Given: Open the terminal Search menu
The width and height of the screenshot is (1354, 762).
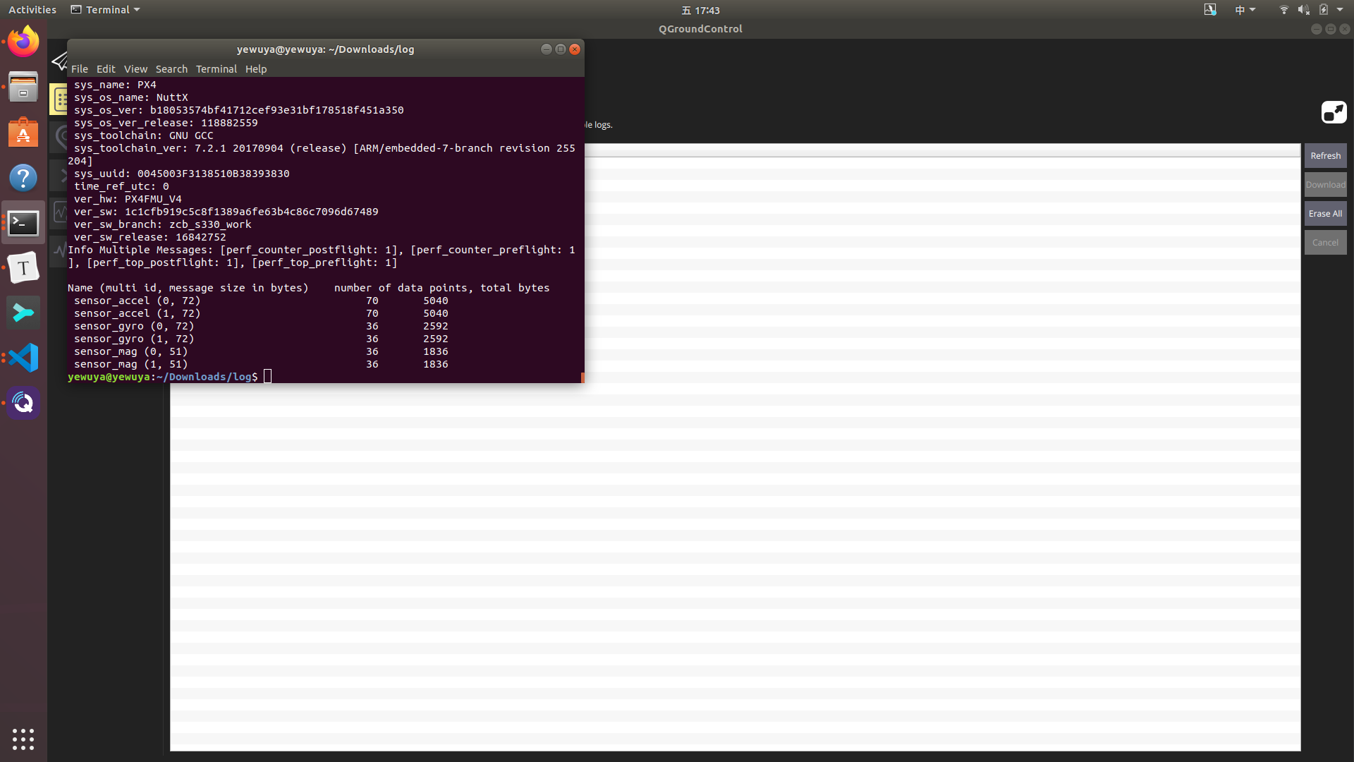Looking at the screenshot, I should pyautogui.click(x=171, y=69).
